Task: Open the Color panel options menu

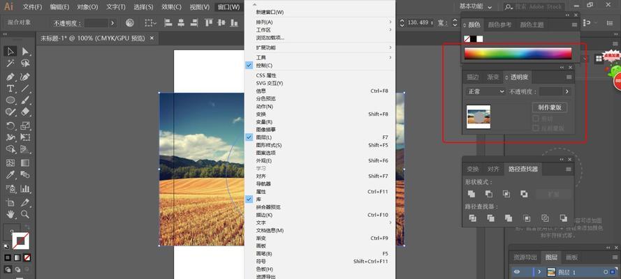Action: [x=575, y=24]
